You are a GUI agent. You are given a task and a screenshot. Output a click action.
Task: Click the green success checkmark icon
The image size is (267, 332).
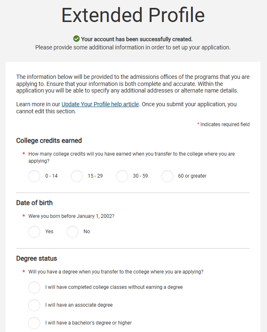point(76,39)
